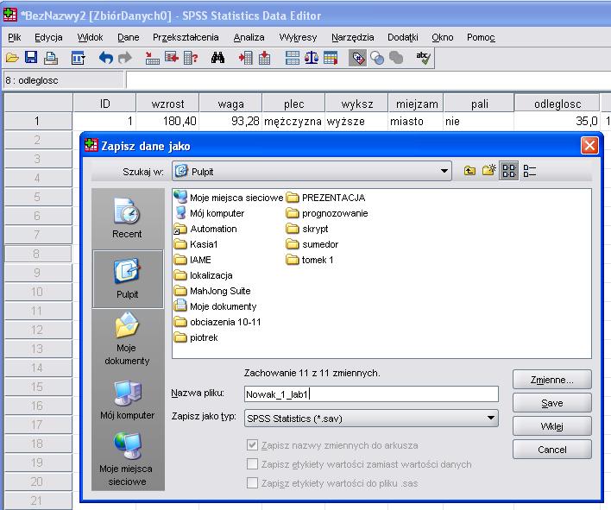This screenshot has width=611, height=510.
Task: Click the Wklej button
Action: point(552,426)
